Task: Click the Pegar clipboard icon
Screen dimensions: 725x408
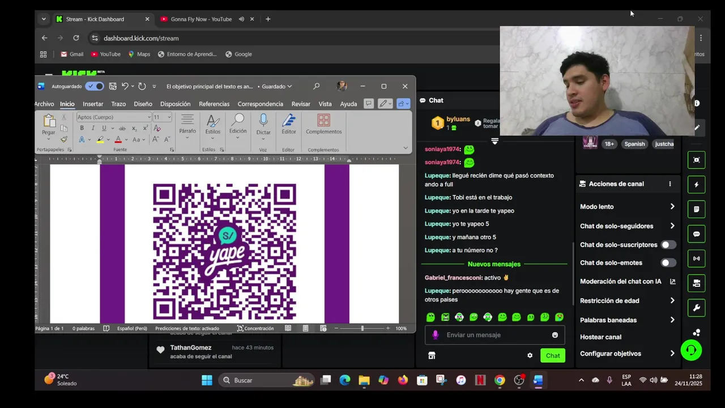Action: [x=49, y=121]
